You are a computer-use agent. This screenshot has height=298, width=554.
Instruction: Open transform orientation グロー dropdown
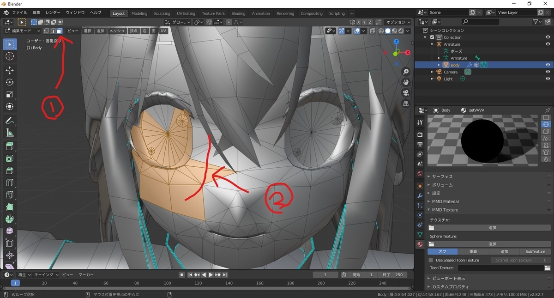point(178,22)
